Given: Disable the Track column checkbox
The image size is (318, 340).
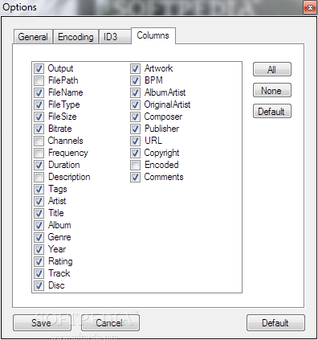Looking at the screenshot, I should 39,273.
